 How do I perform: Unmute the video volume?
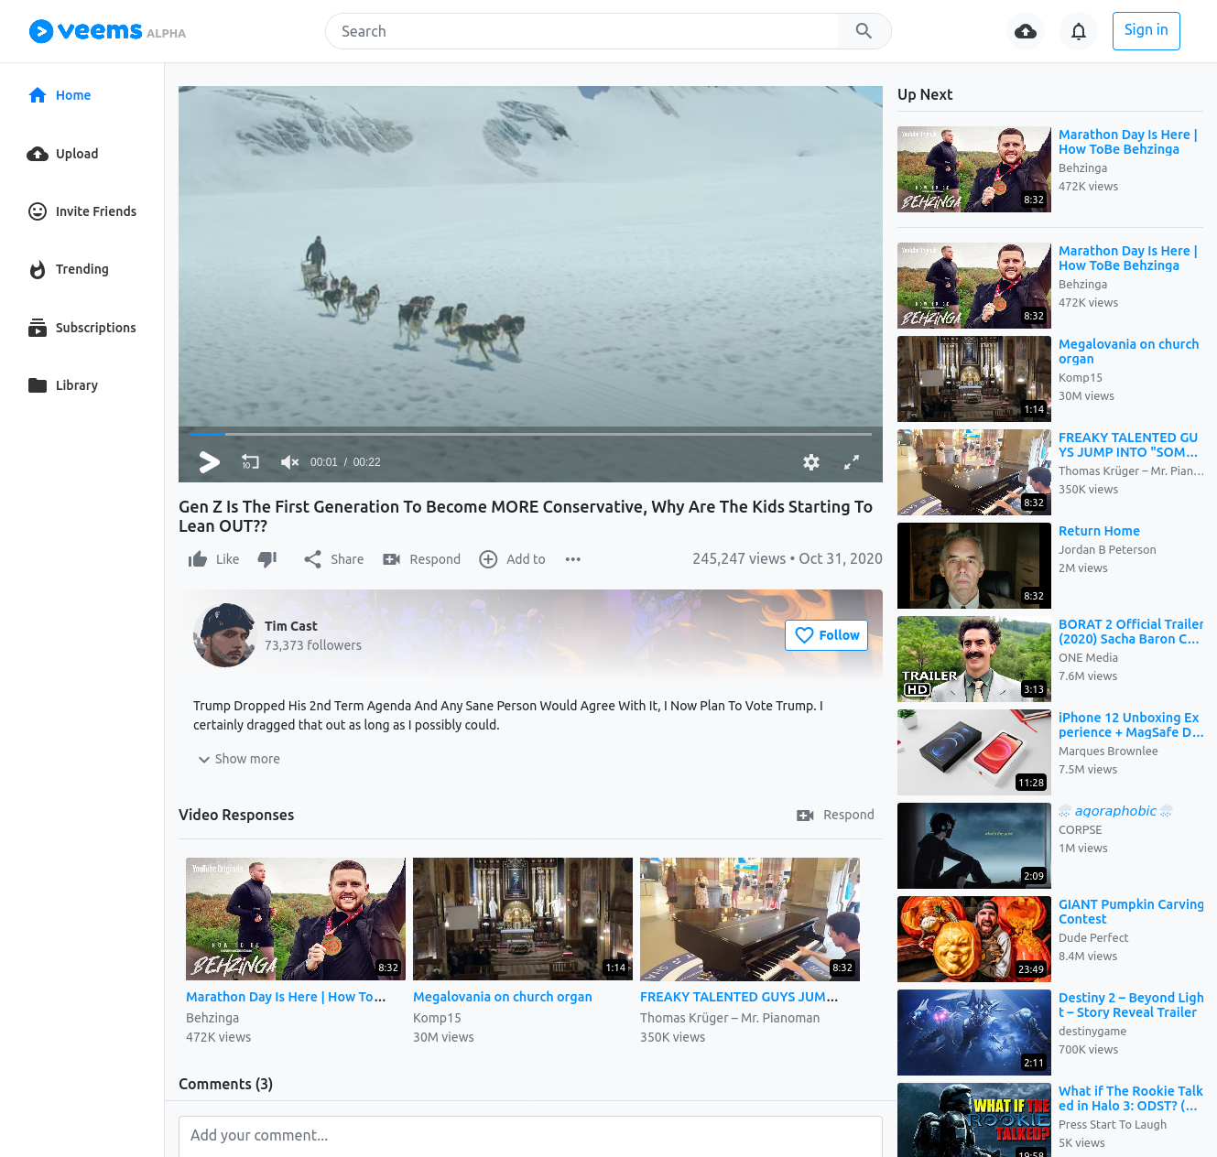(289, 462)
